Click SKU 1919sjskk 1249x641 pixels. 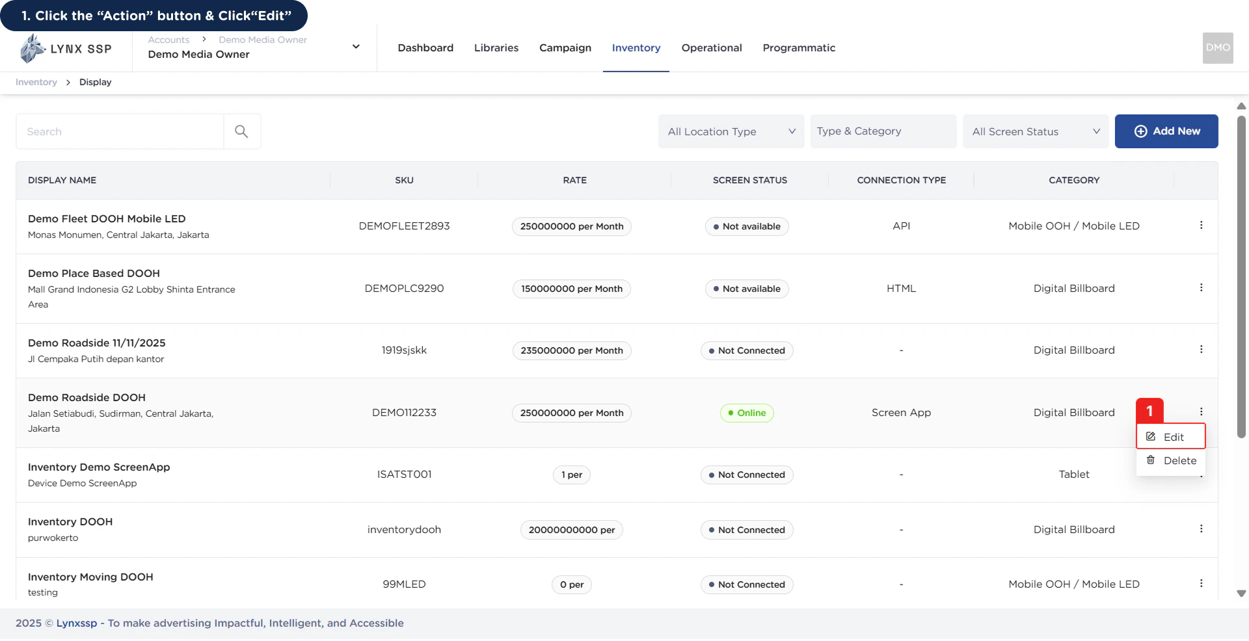[404, 350]
